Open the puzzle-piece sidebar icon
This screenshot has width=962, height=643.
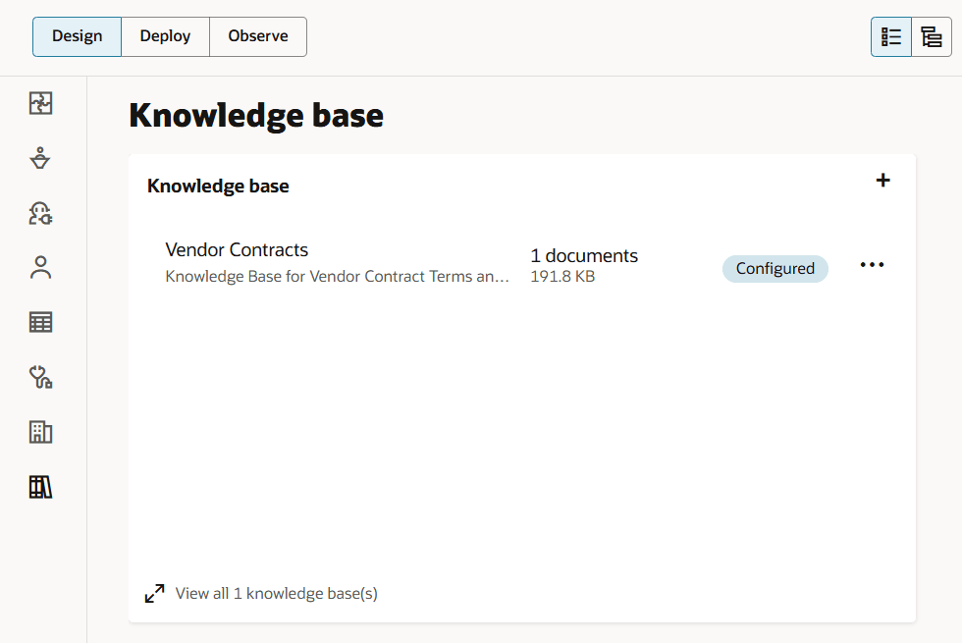click(40, 103)
